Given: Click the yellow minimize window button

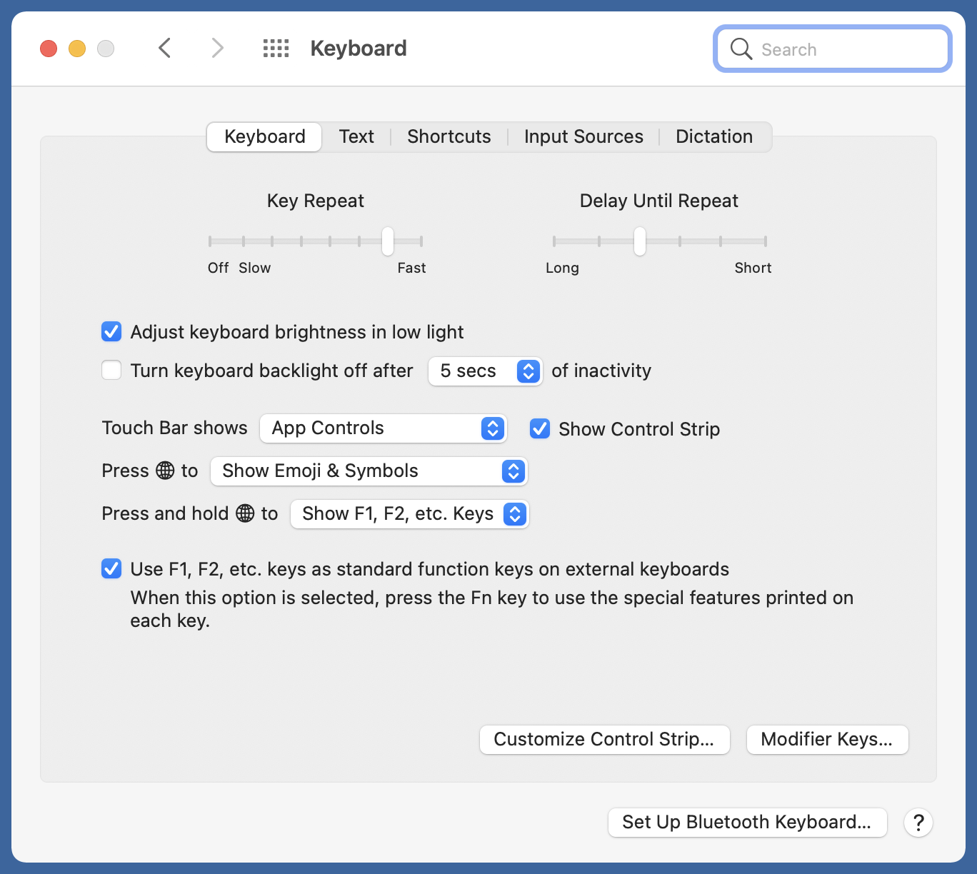Looking at the screenshot, I should point(77,49).
